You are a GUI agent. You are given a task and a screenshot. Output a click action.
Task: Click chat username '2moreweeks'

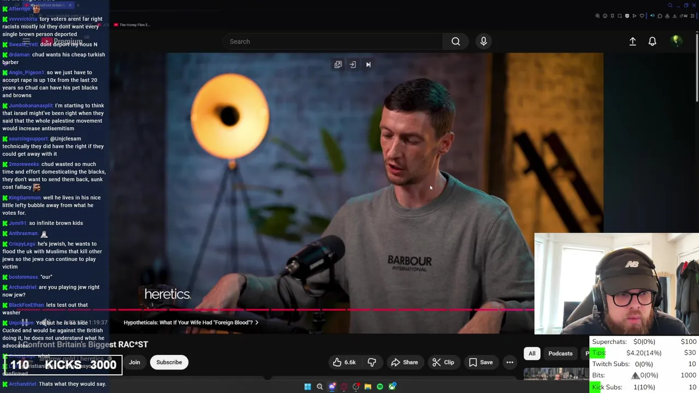tap(24, 164)
